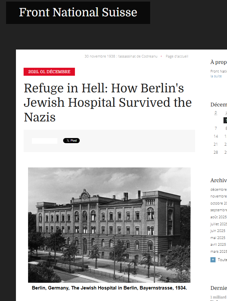Click the 2025. 01. Décembre date badge
This screenshot has width=227, height=301.
tap(49, 72)
